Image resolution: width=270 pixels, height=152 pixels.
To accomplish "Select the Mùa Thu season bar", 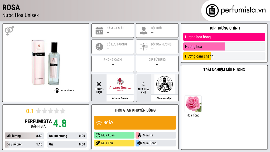I will 114,143.
